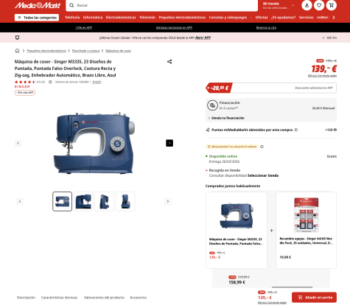350x305 pixels.
Task: Select the second sewing machine thumbnail
Action: click(x=83, y=201)
